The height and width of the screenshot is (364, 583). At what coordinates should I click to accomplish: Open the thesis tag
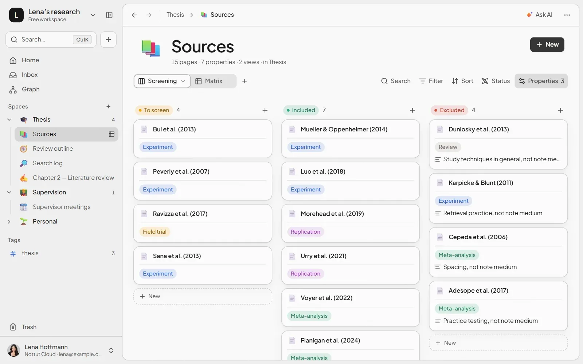pyautogui.click(x=61, y=253)
